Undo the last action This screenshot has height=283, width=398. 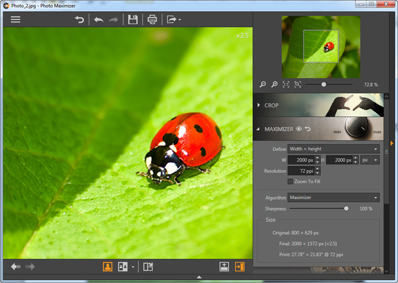tap(99, 20)
